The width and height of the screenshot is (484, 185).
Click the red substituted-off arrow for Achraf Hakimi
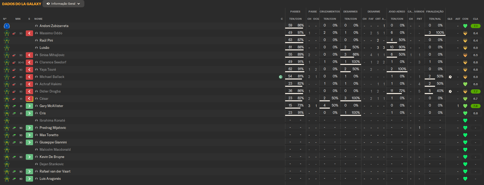click(x=29, y=84)
